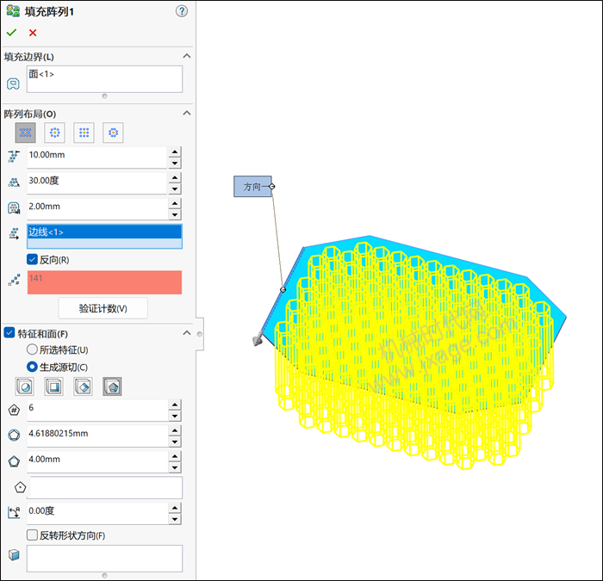Click the 方向一 callout label

click(252, 187)
